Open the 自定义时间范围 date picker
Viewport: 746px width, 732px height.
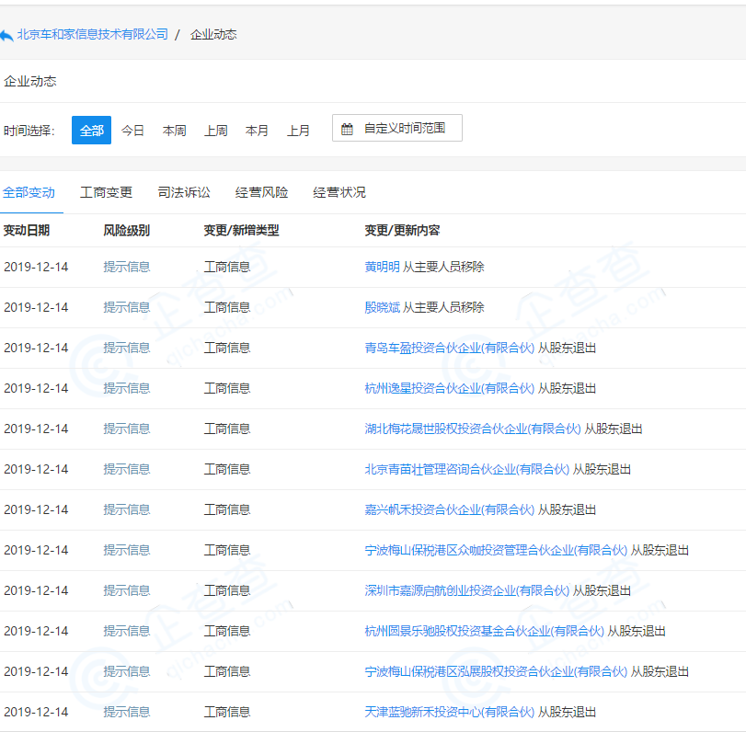(396, 128)
